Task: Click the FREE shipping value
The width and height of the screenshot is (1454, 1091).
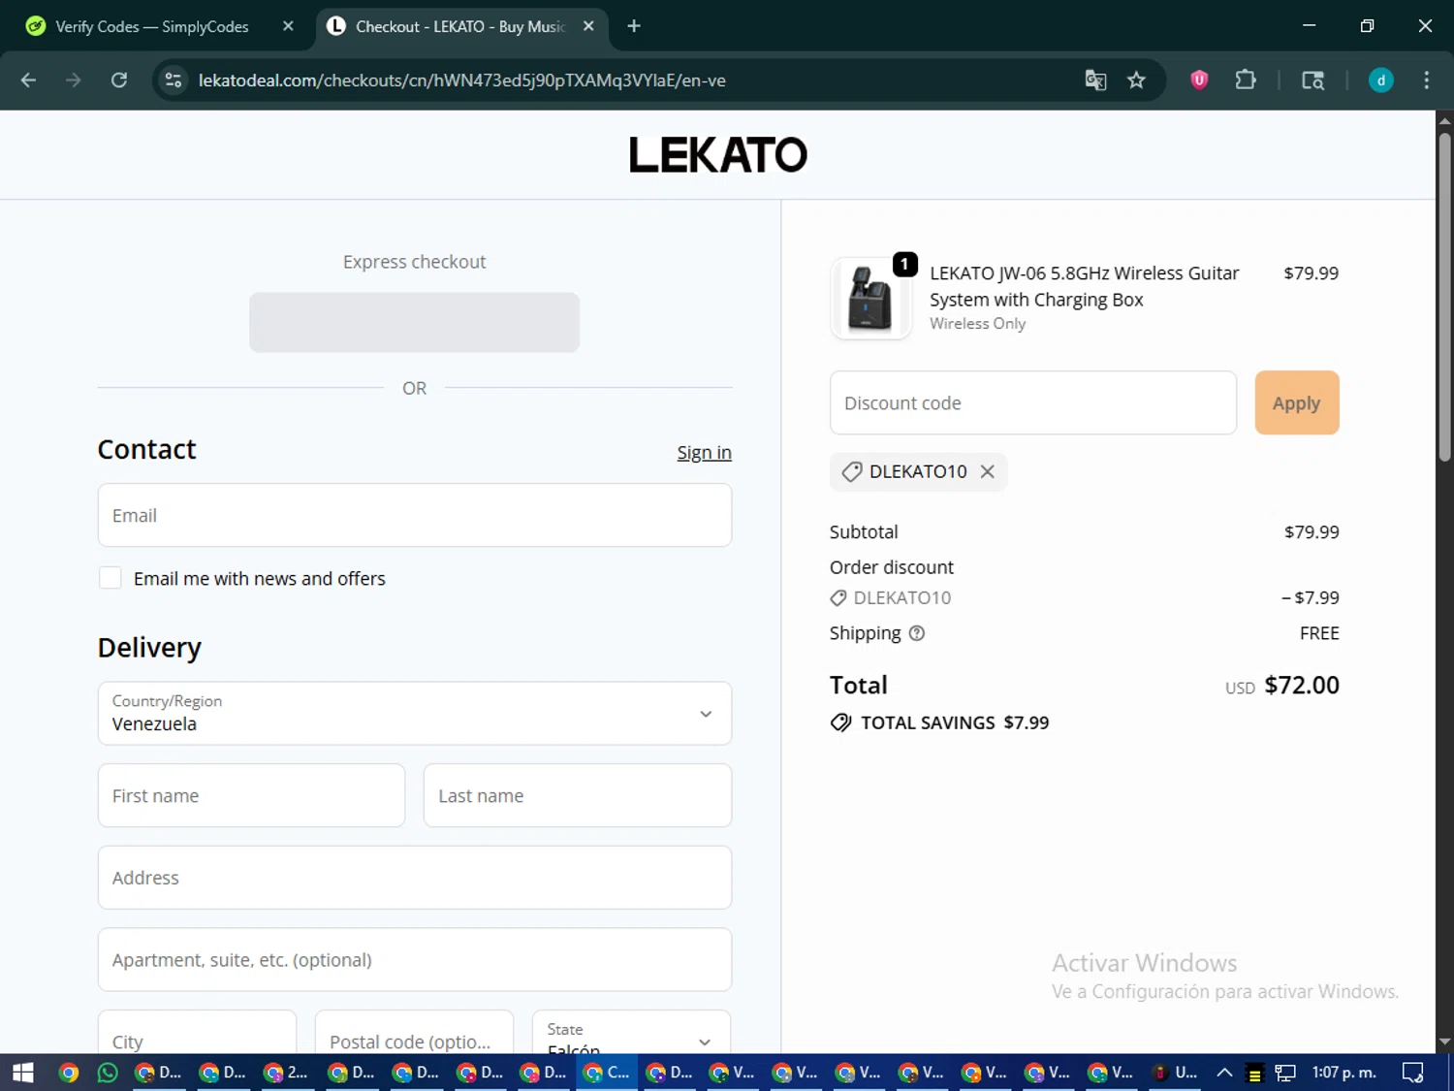Action: click(x=1319, y=633)
